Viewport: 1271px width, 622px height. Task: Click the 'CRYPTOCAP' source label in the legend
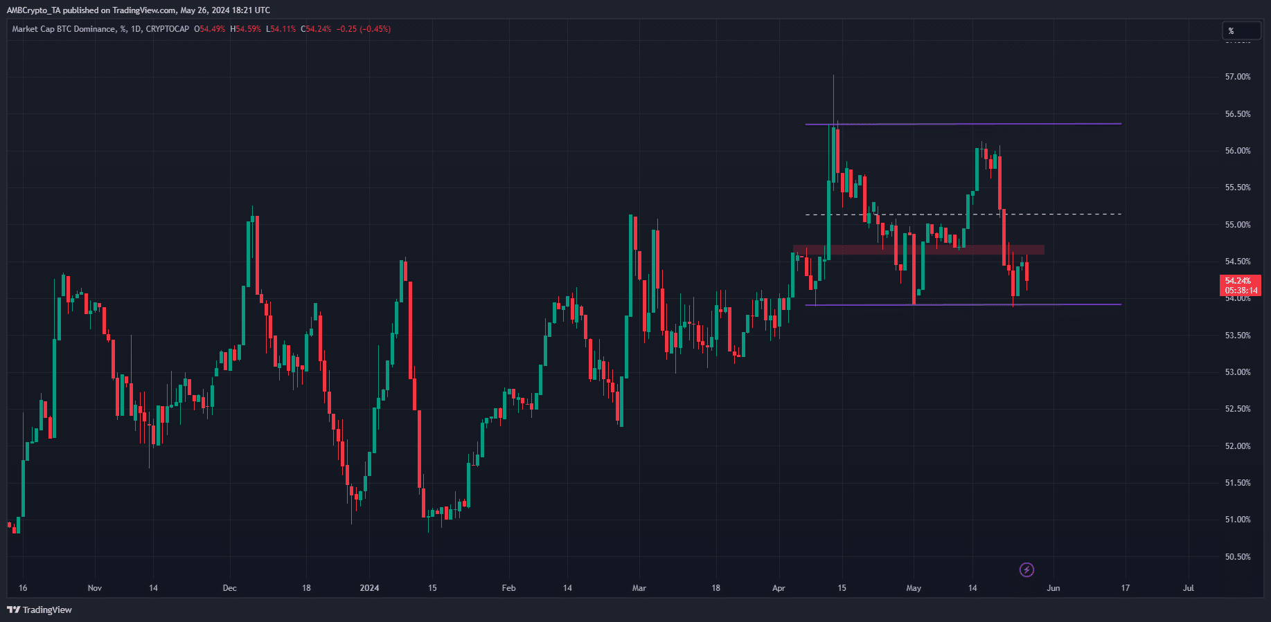pos(167,29)
